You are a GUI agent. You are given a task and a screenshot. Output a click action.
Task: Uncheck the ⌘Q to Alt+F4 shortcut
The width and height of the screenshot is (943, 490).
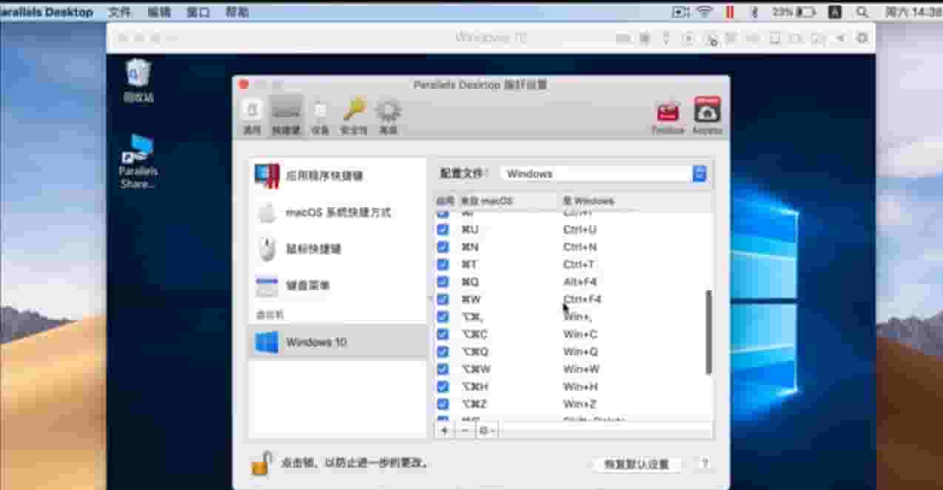(443, 282)
